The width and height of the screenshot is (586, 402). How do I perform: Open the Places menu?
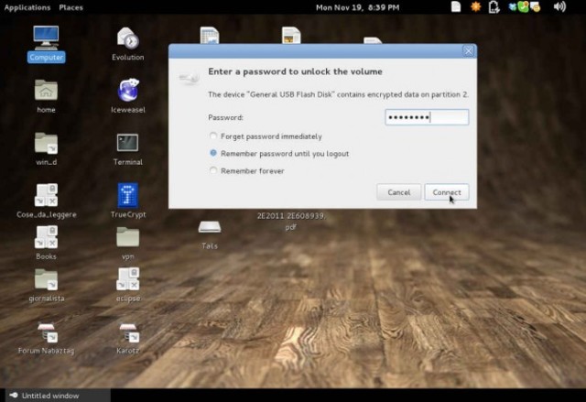coord(71,7)
